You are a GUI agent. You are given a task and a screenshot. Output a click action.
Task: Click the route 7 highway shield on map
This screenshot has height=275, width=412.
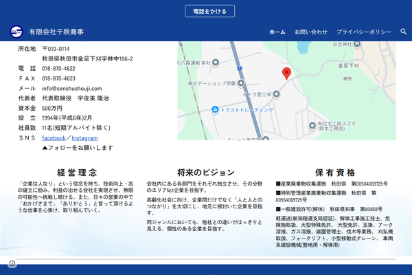pos(240,69)
